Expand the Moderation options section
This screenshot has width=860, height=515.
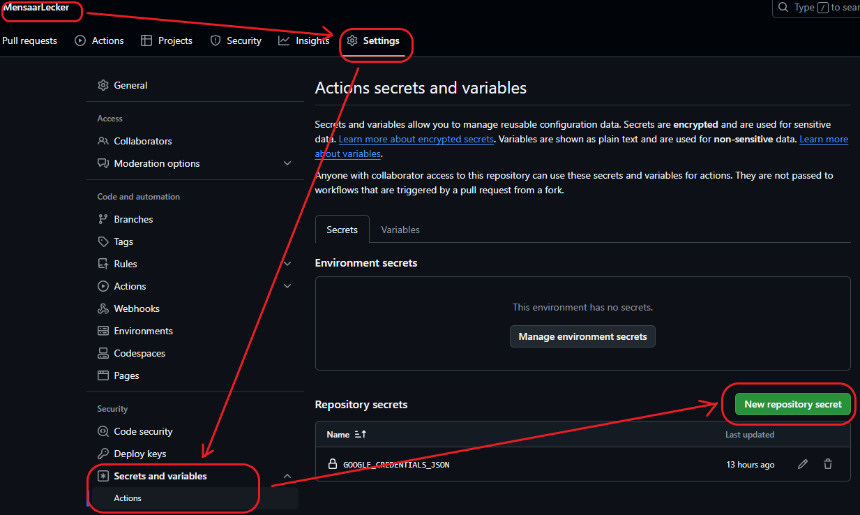point(287,163)
